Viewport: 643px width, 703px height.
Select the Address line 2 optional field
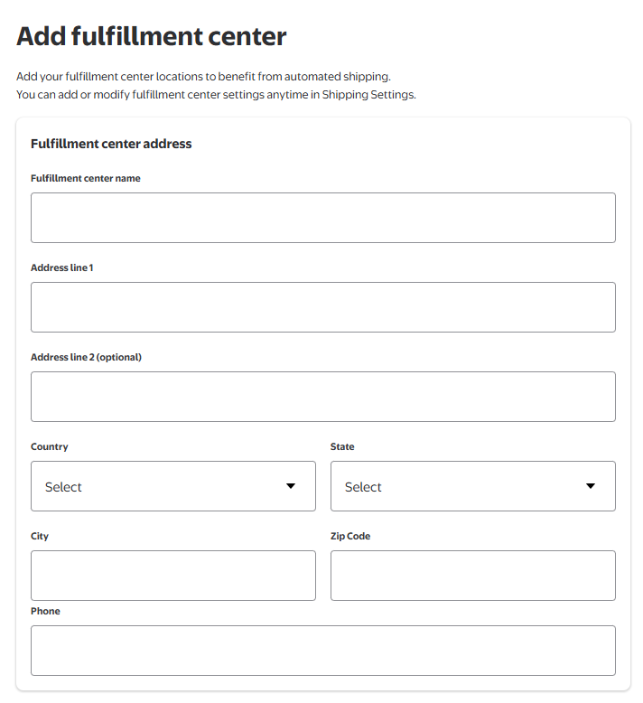coord(323,397)
